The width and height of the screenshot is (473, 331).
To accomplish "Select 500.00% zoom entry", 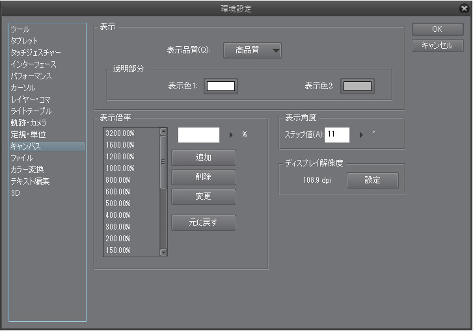I will 131,204.
